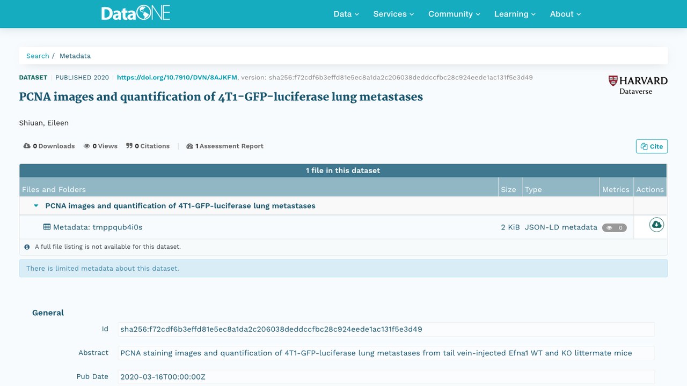Image resolution: width=687 pixels, height=386 pixels.
Task: Go to the Search breadcrumb link
Action: coord(38,56)
